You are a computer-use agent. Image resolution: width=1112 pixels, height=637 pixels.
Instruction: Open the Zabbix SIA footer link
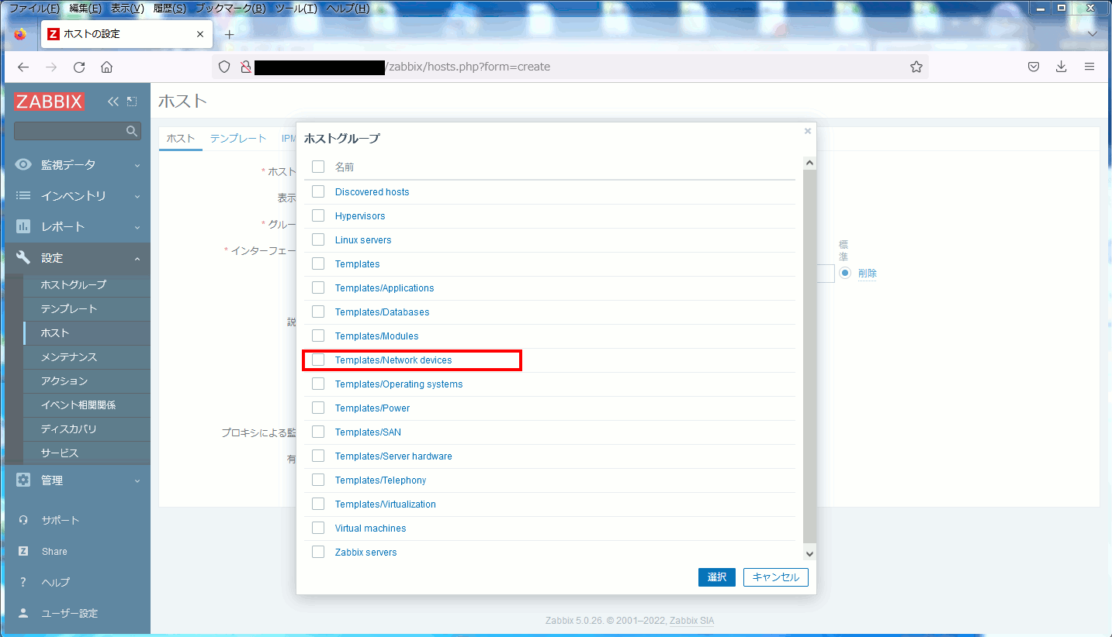pyautogui.click(x=691, y=621)
